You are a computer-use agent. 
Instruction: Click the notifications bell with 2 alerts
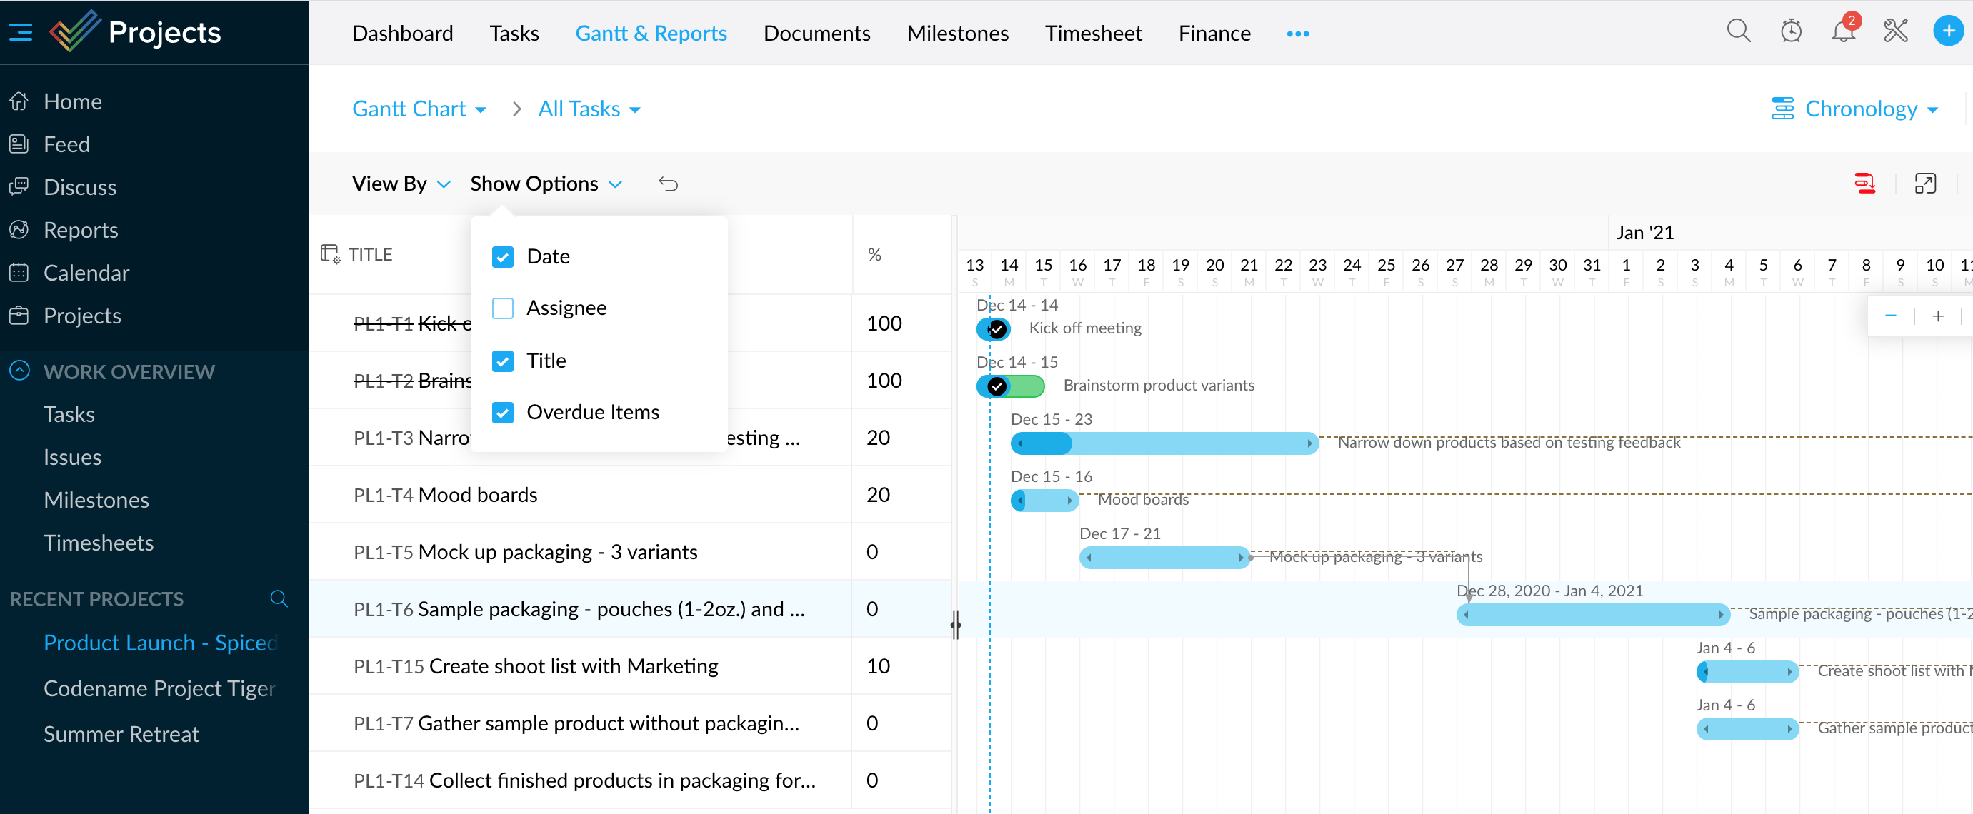tap(1843, 31)
